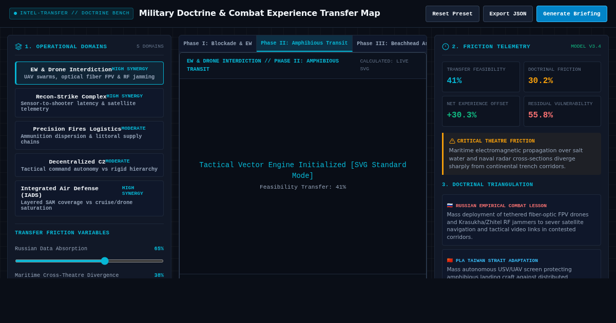The height and width of the screenshot is (323, 616).
Task: Open the Integrated Air Defense (IADS) domain
Action: pyautogui.click(x=89, y=198)
